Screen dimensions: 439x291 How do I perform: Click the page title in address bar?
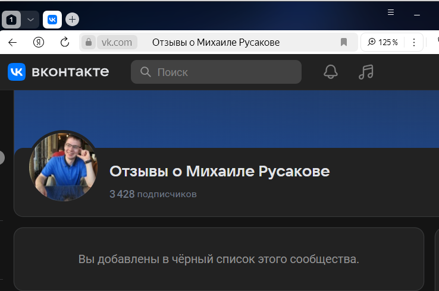click(x=216, y=43)
